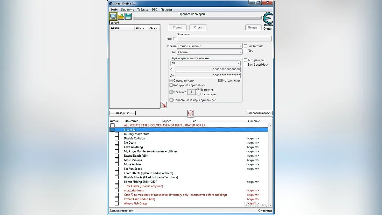Image resolution: width=382 pixels, height=215 pixels.
Task: Click the save floppy disk icon
Action: tap(128, 16)
